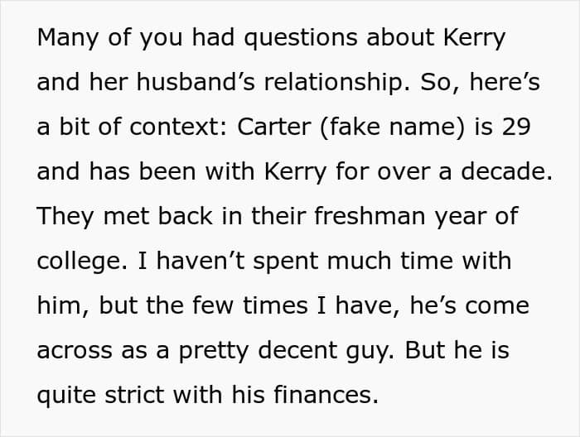The image size is (580, 437).
Task: Click the word "decade" in the fourth line
Action: tap(504, 171)
